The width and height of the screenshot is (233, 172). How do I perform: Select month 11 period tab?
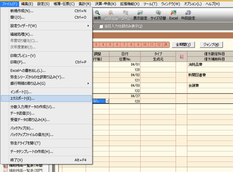click(152, 45)
